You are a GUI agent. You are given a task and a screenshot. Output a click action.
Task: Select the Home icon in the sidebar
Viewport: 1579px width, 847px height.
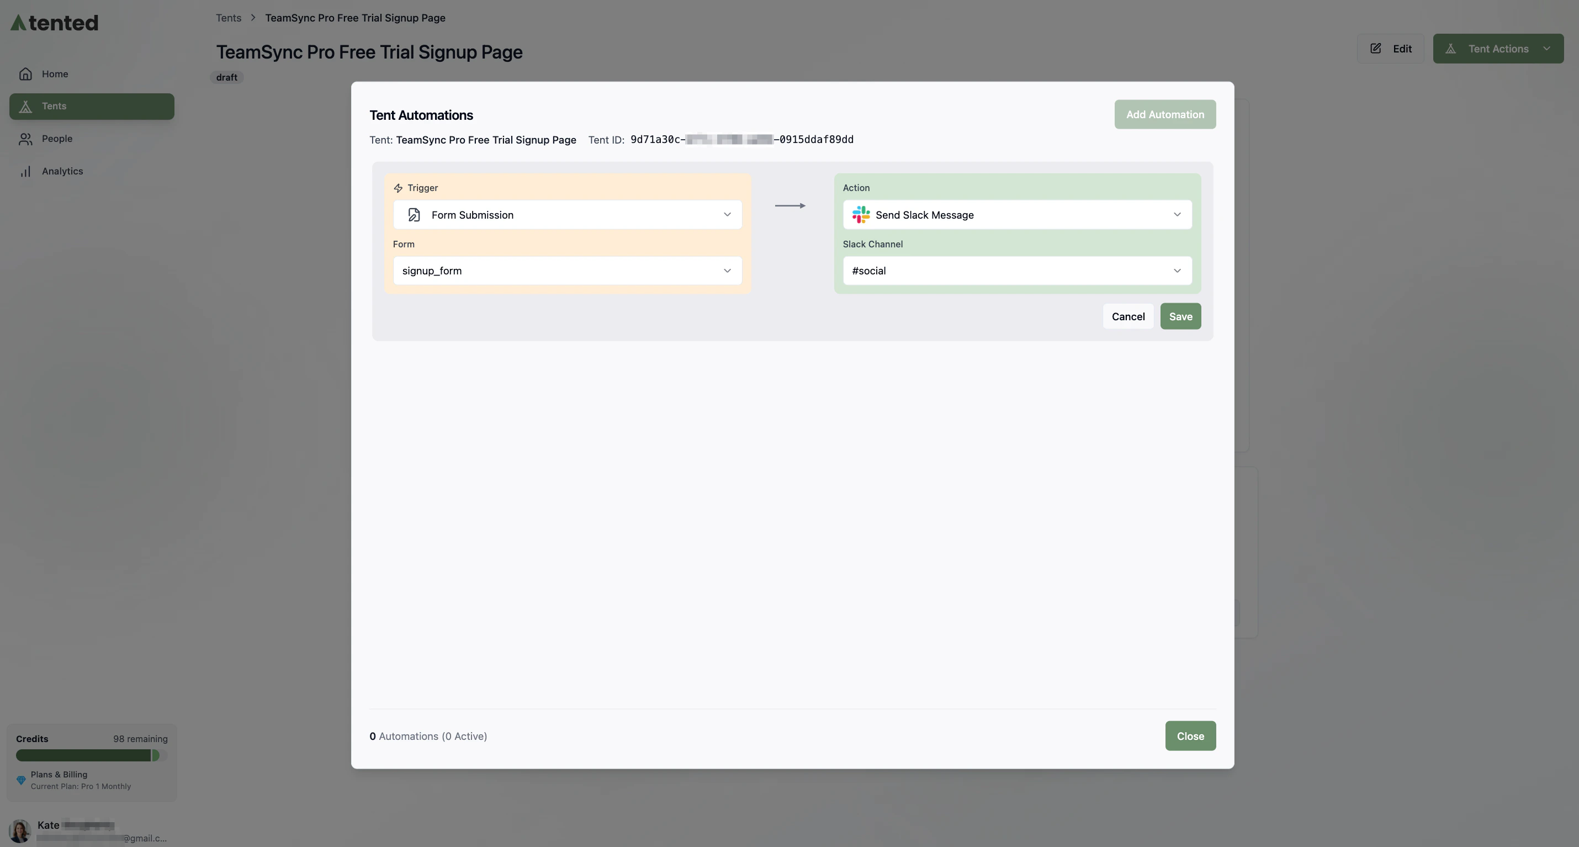25,73
